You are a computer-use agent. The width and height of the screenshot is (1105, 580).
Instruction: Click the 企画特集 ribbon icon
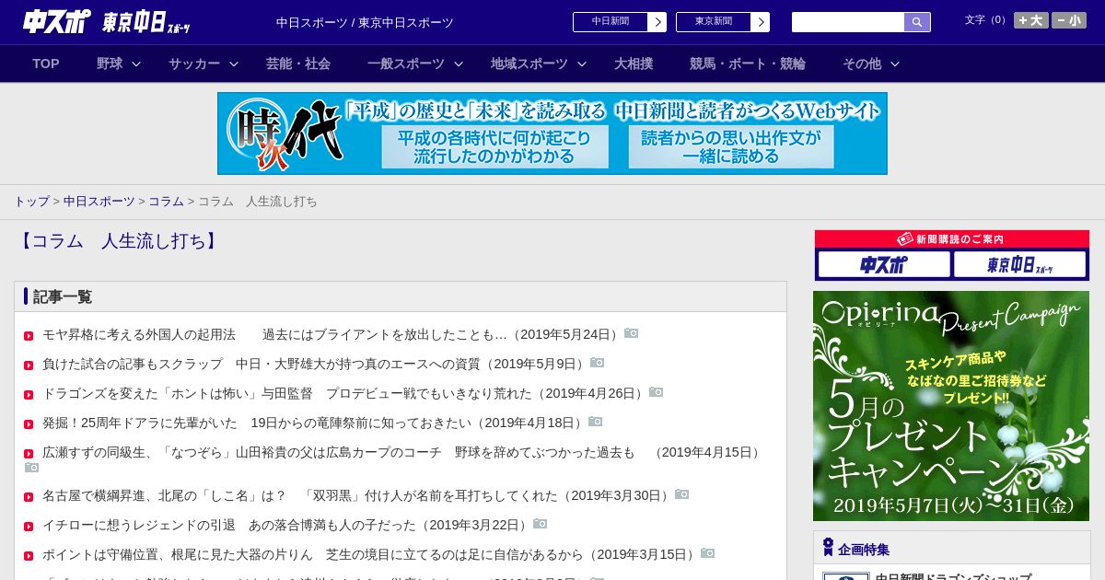point(828,548)
